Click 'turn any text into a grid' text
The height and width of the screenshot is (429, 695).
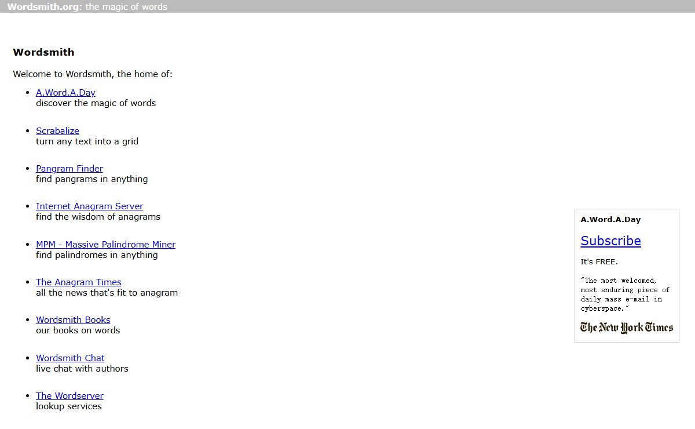click(x=87, y=141)
